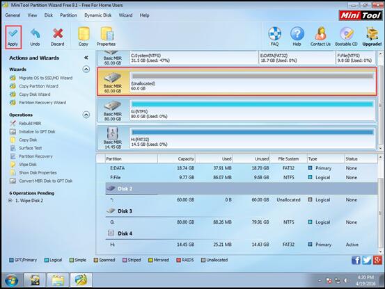This screenshot has height=289, width=385.
Task: Click the Disk 4 USB icon in the list
Action: click(111, 233)
